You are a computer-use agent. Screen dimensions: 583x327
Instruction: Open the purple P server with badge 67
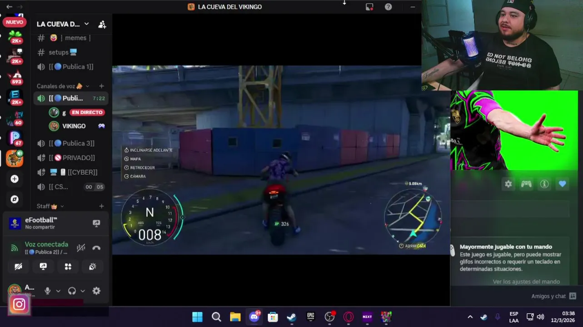tap(15, 138)
